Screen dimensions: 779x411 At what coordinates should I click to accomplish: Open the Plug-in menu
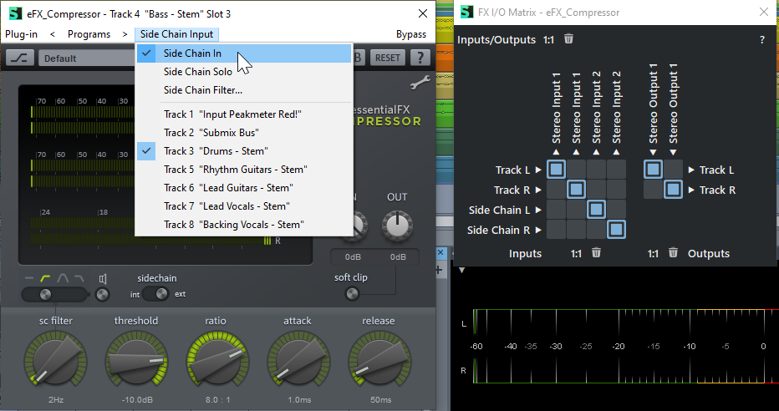(x=22, y=34)
